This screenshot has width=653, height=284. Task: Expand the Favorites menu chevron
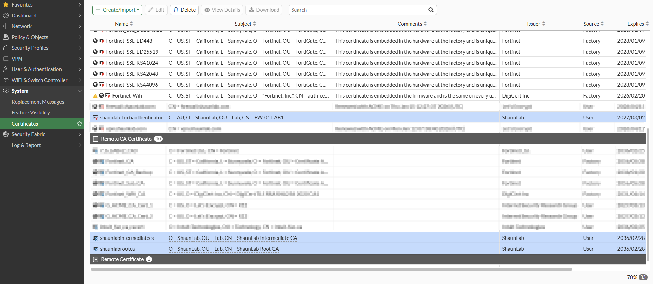(80, 5)
